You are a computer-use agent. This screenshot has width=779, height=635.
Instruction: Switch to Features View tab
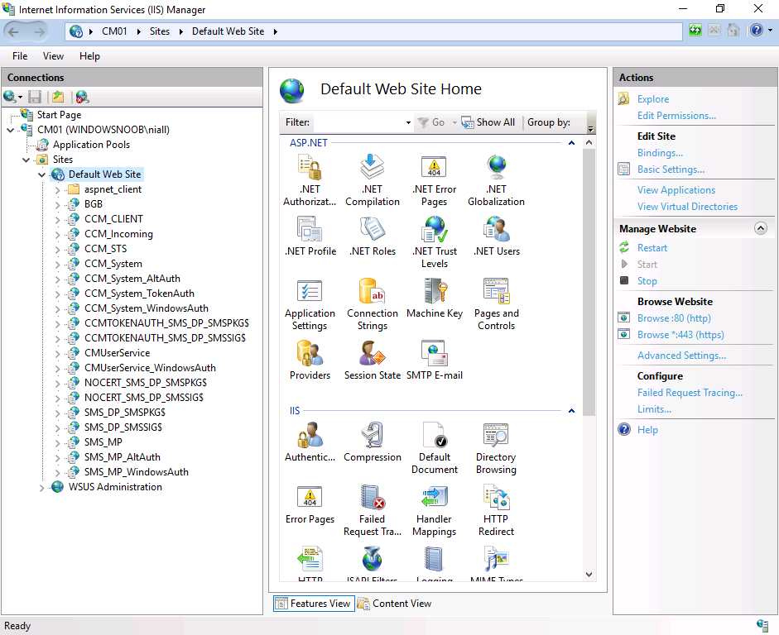(314, 604)
